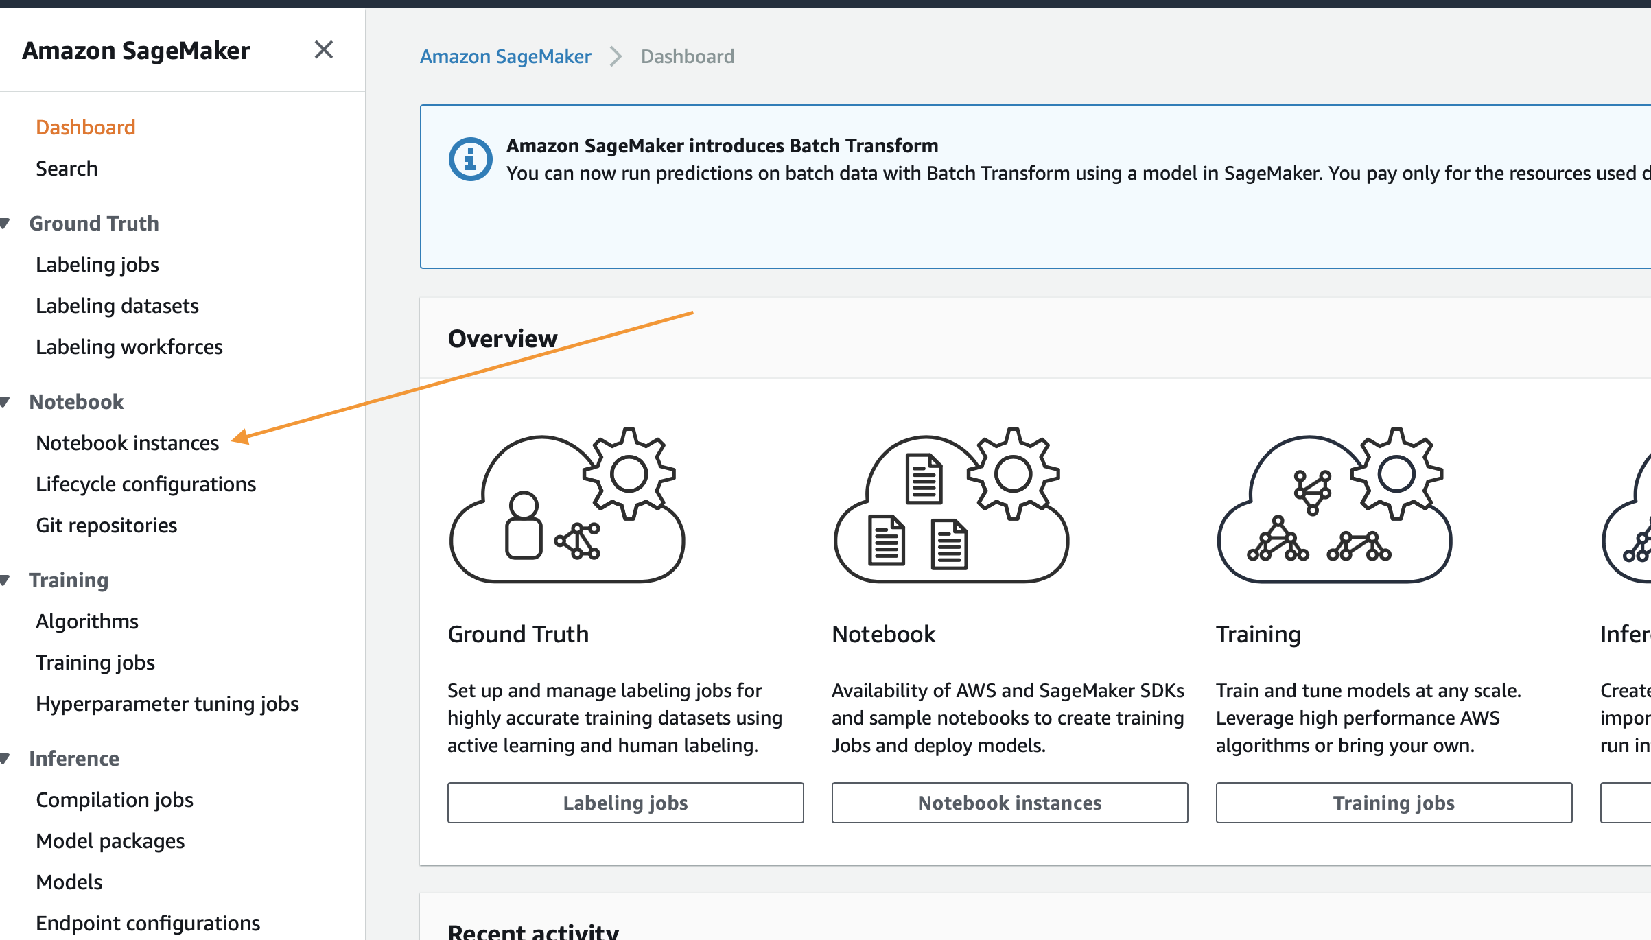Screen dimensions: 1651x940
Task: Click the Notebook cloud illustration
Action: point(951,506)
